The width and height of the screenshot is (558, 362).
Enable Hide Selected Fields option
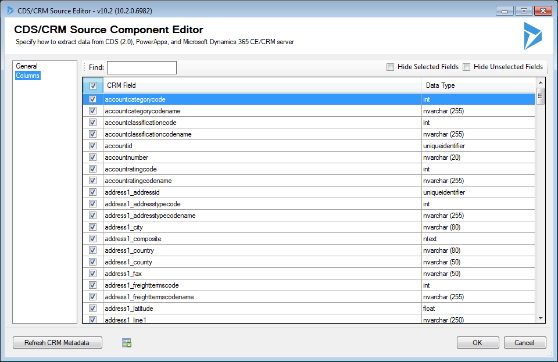391,67
